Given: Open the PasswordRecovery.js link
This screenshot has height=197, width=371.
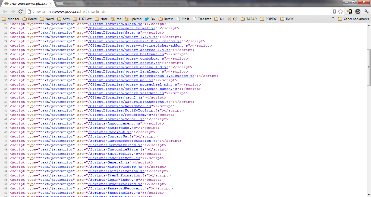Looking at the screenshot, I should [x=119, y=188].
